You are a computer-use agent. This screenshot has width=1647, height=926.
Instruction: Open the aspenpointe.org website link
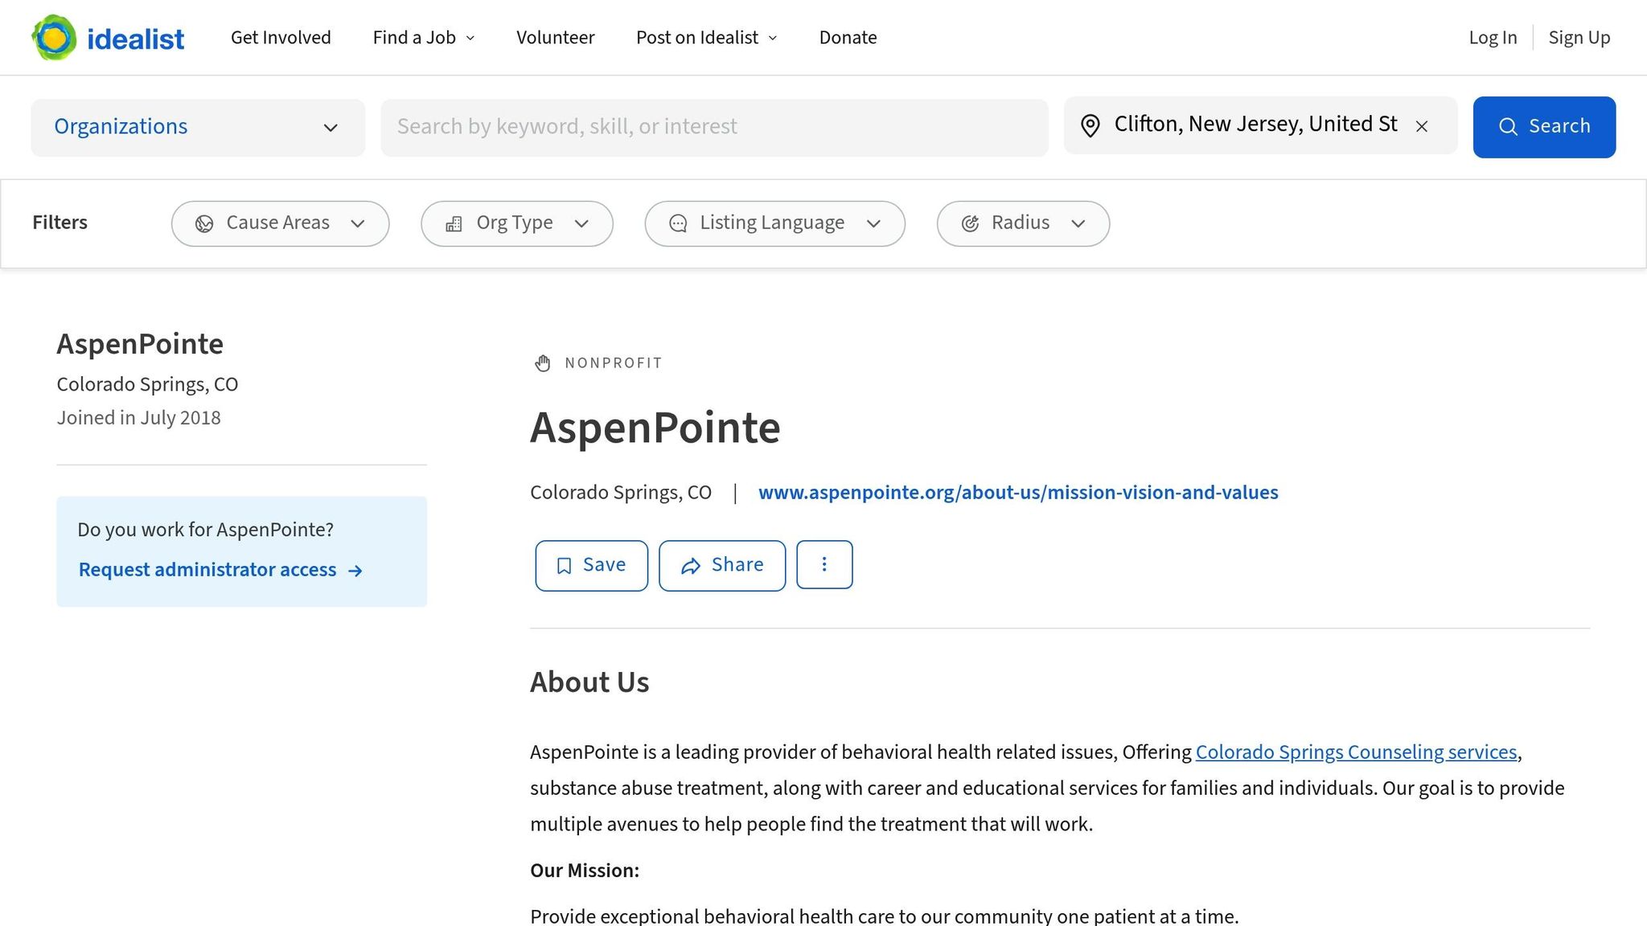click(x=1018, y=493)
